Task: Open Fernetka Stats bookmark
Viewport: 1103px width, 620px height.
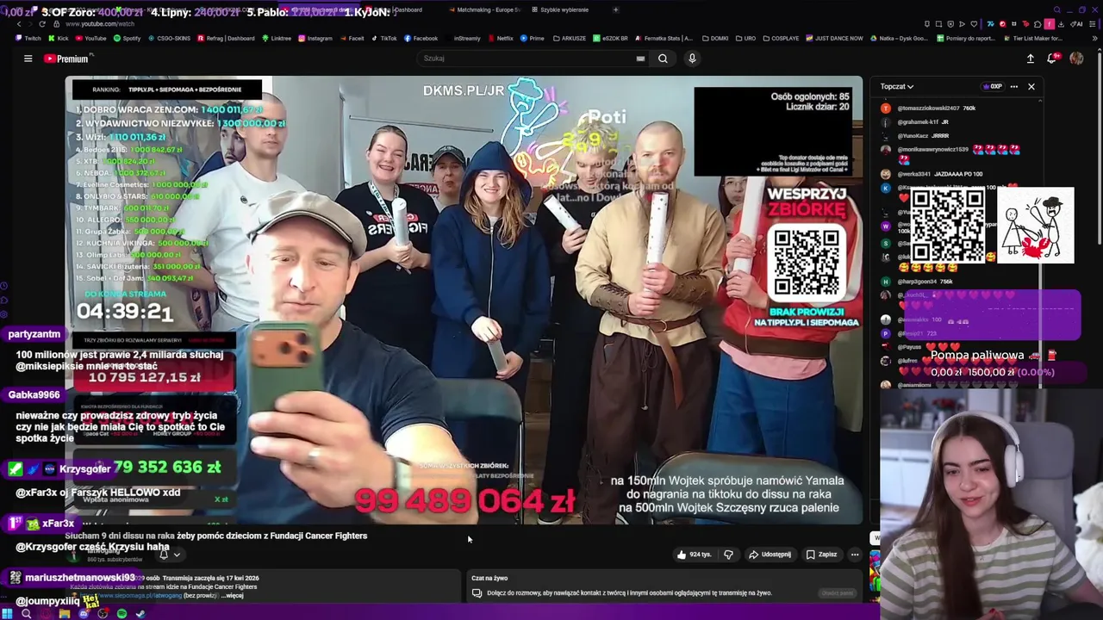Action: pyautogui.click(x=664, y=38)
